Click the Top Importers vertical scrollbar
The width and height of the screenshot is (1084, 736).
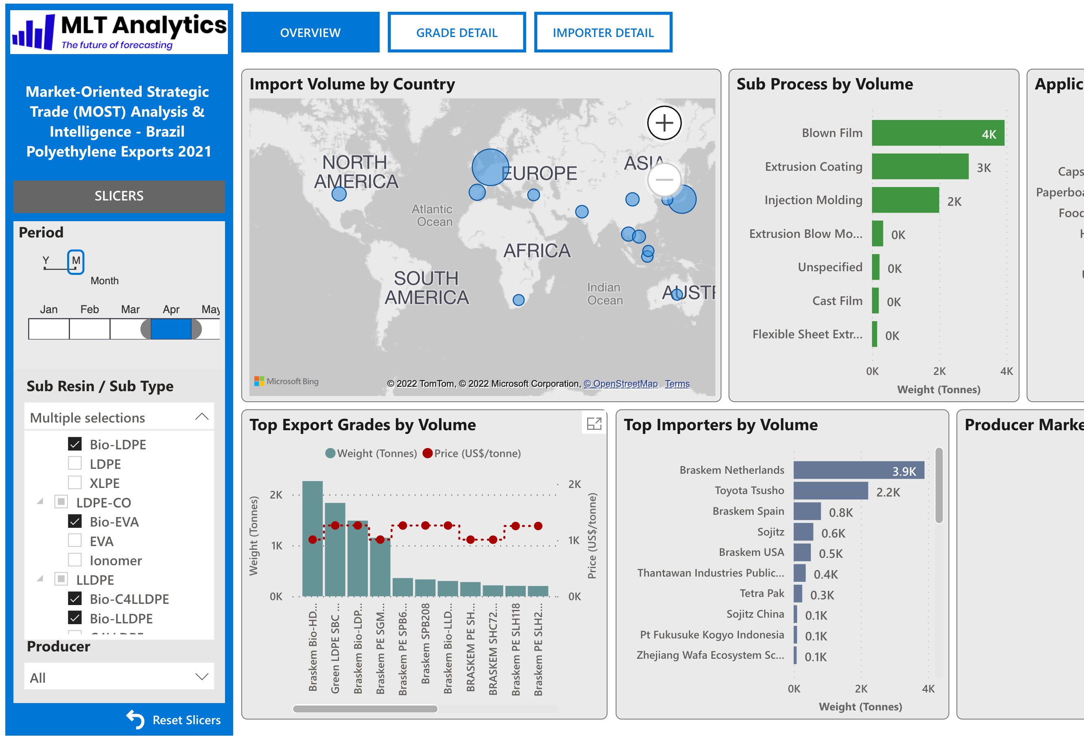tap(939, 485)
